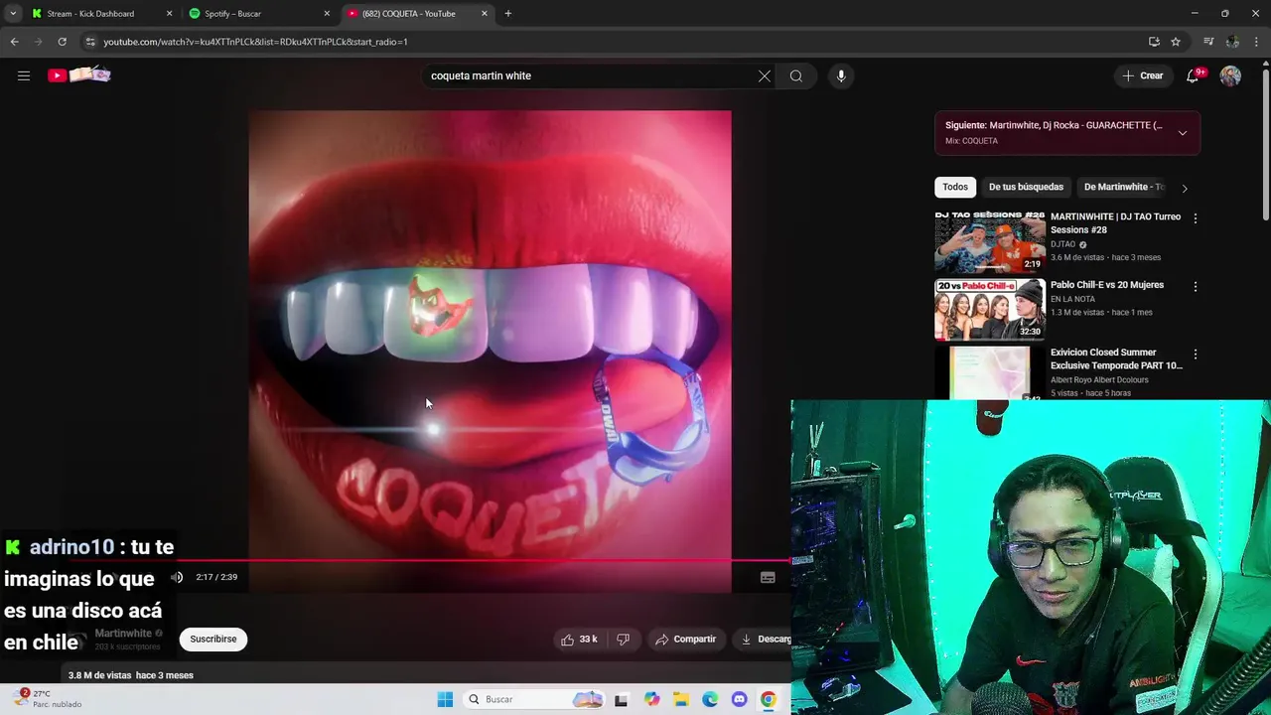Open Discord from the taskbar
The width and height of the screenshot is (1271, 715).
tap(739, 699)
